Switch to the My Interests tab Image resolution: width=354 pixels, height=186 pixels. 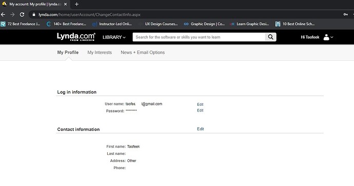pos(100,53)
